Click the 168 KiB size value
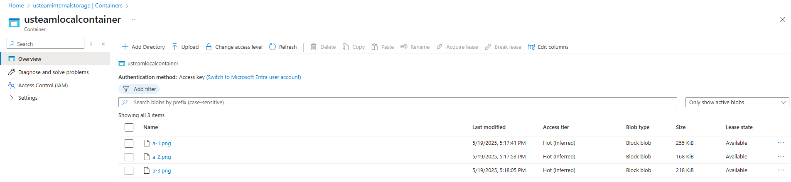This screenshot has width=791, height=182. [x=685, y=156]
